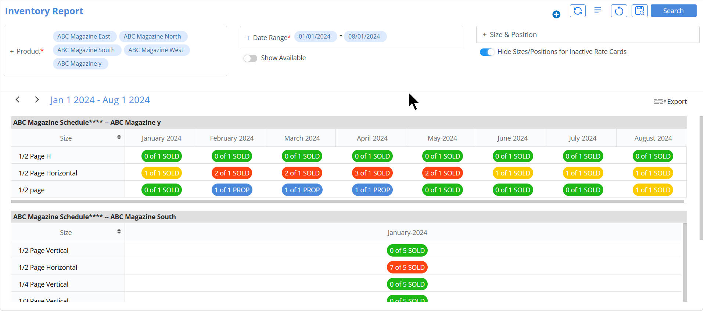Image resolution: width=704 pixels, height=312 pixels.
Task: Click the blue plus add icon
Action: tap(556, 14)
